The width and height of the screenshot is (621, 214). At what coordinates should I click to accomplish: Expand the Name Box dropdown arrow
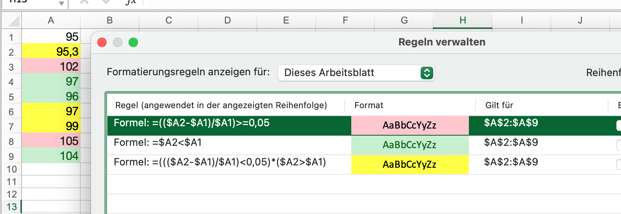tap(62, 4)
